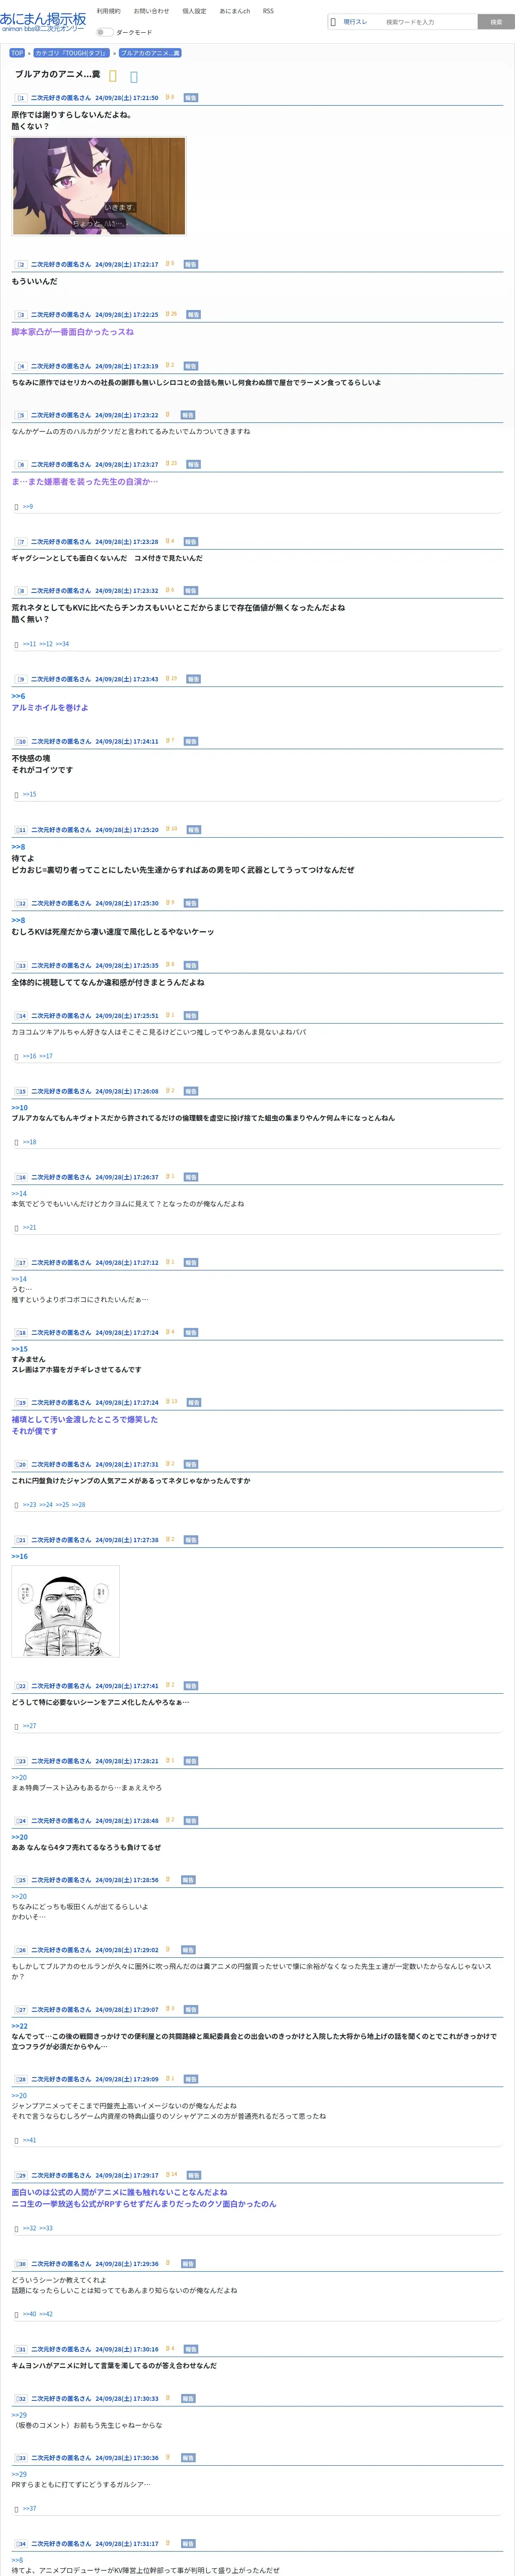Open the 個人設定 menu item
The height and width of the screenshot is (2576, 515).
pyautogui.click(x=194, y=11)
